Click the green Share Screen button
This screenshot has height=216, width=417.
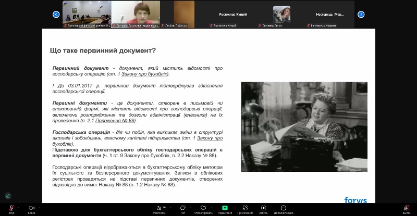(225, 209)
